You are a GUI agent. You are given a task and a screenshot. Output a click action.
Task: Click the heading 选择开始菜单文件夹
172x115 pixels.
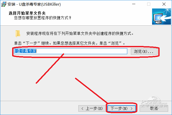pos(27,13)
